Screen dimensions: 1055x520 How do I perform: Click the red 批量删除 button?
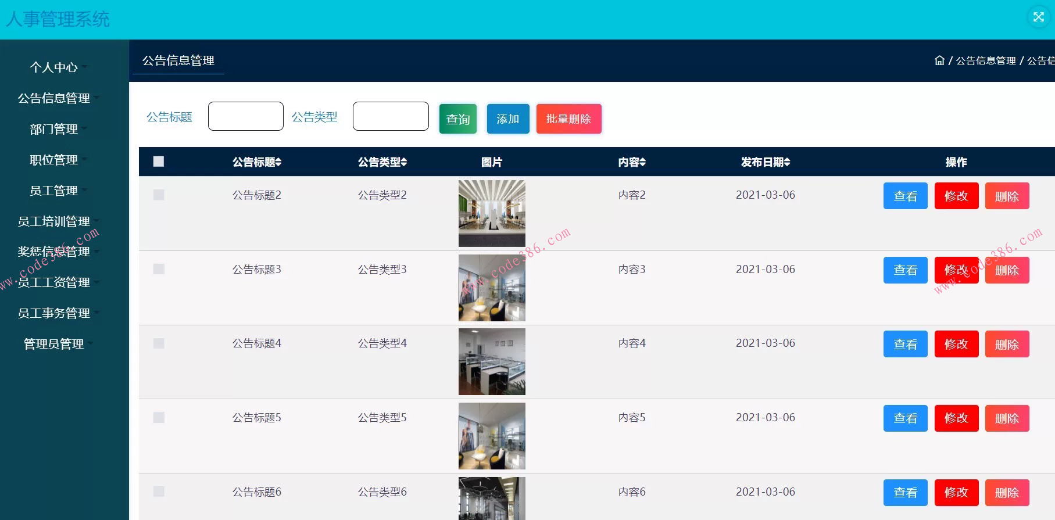click(x=568, y=119)
